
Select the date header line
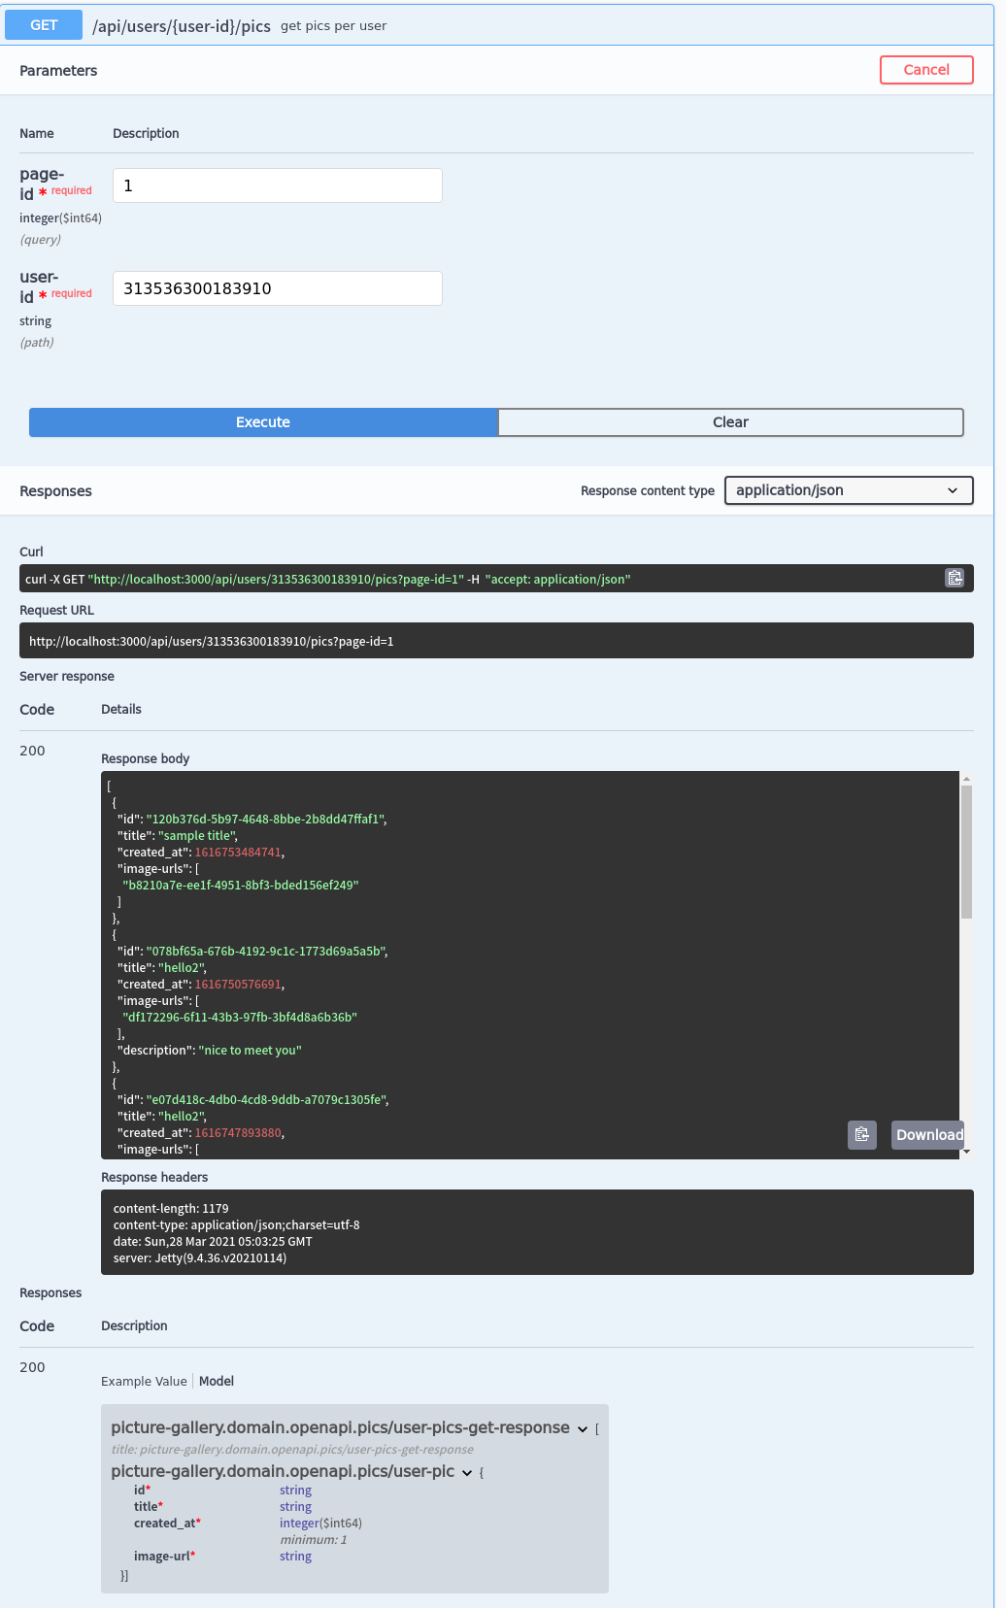pyautogui.click(x=213, y=1241)
